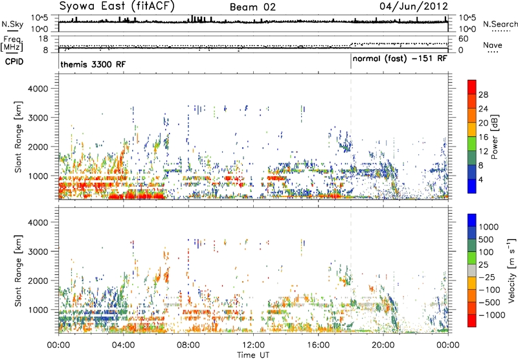Select the "themis 3300 RF" CPID text
The height and width of the screenshot is (359, 518).
[x=93, y=64]
